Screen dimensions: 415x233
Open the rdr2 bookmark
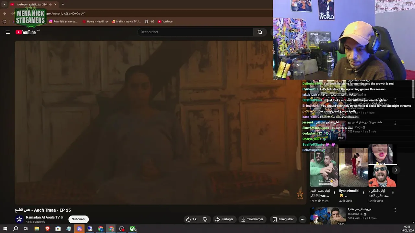[149, 21]
